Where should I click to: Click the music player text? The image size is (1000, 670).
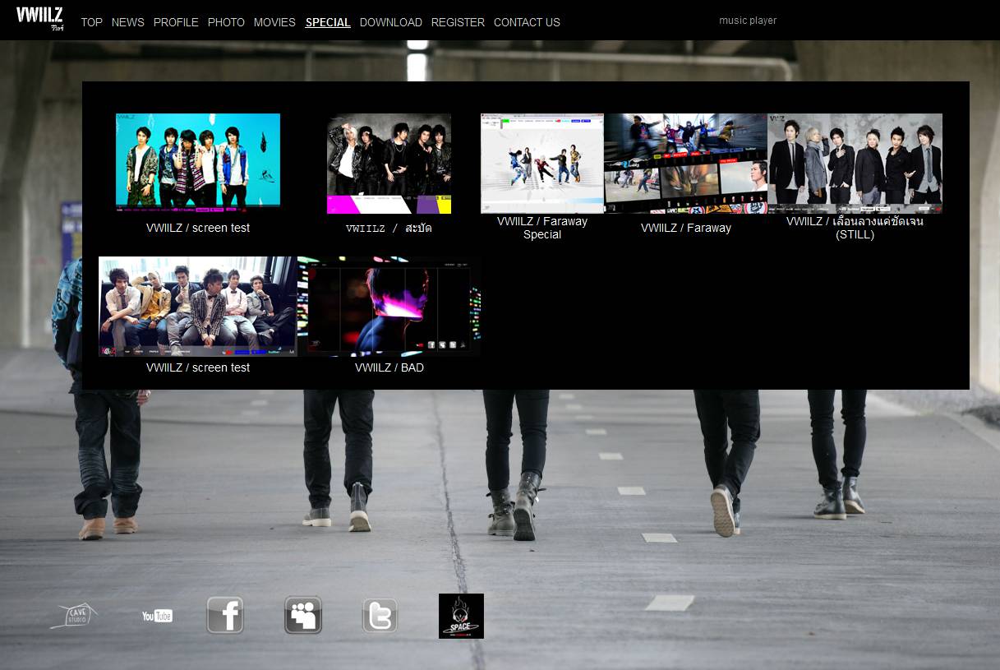747,21
